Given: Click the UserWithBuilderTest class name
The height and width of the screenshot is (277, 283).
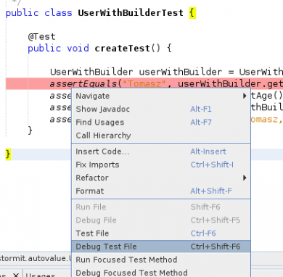Looking at the screenshot, I should pyautogui.click(x=131, y=13).
